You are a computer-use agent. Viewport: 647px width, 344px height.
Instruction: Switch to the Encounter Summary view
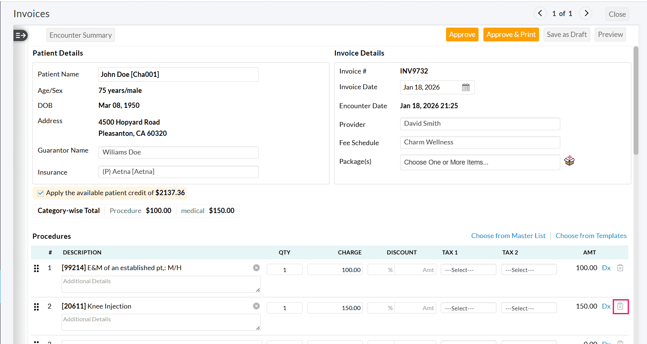(80, 35)
